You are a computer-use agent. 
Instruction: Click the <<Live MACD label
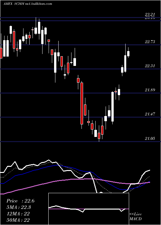point(136,216)
